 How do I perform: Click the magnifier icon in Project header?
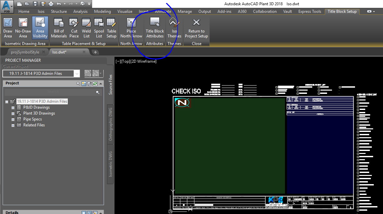pyautogui.click(x=78, y=84)
